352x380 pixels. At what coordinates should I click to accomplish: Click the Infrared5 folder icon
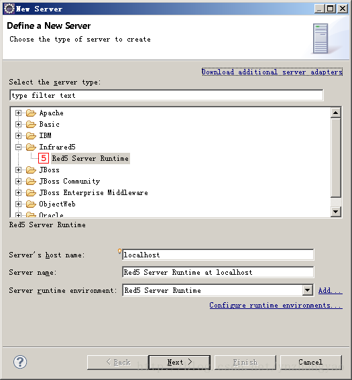click(31, 147)
